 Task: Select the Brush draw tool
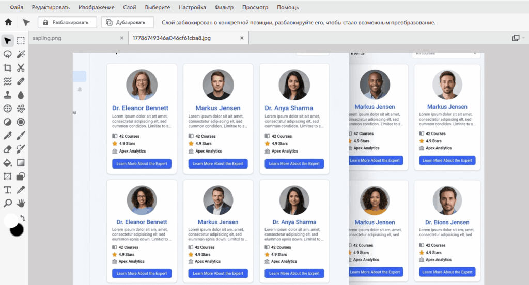[x=21, y=136]
